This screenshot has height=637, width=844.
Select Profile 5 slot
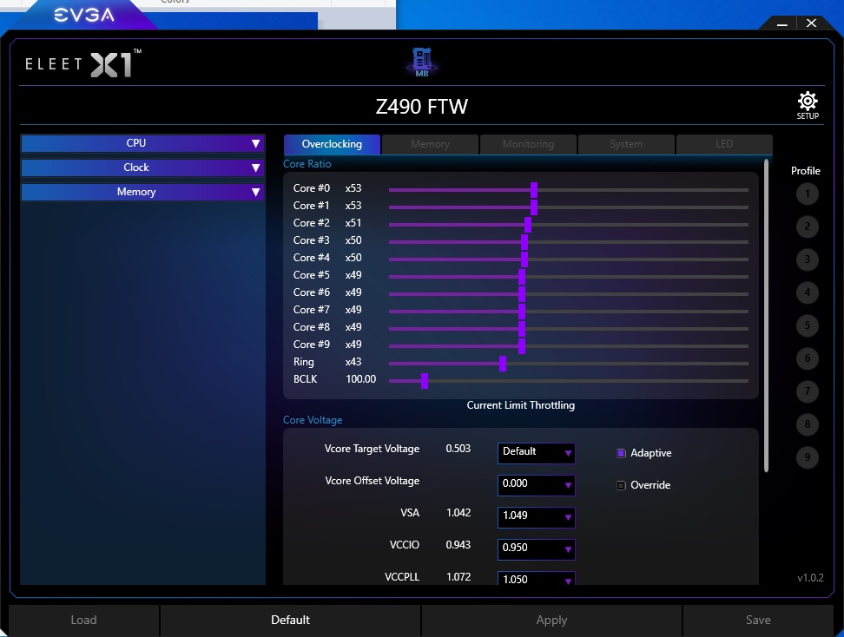807,325
